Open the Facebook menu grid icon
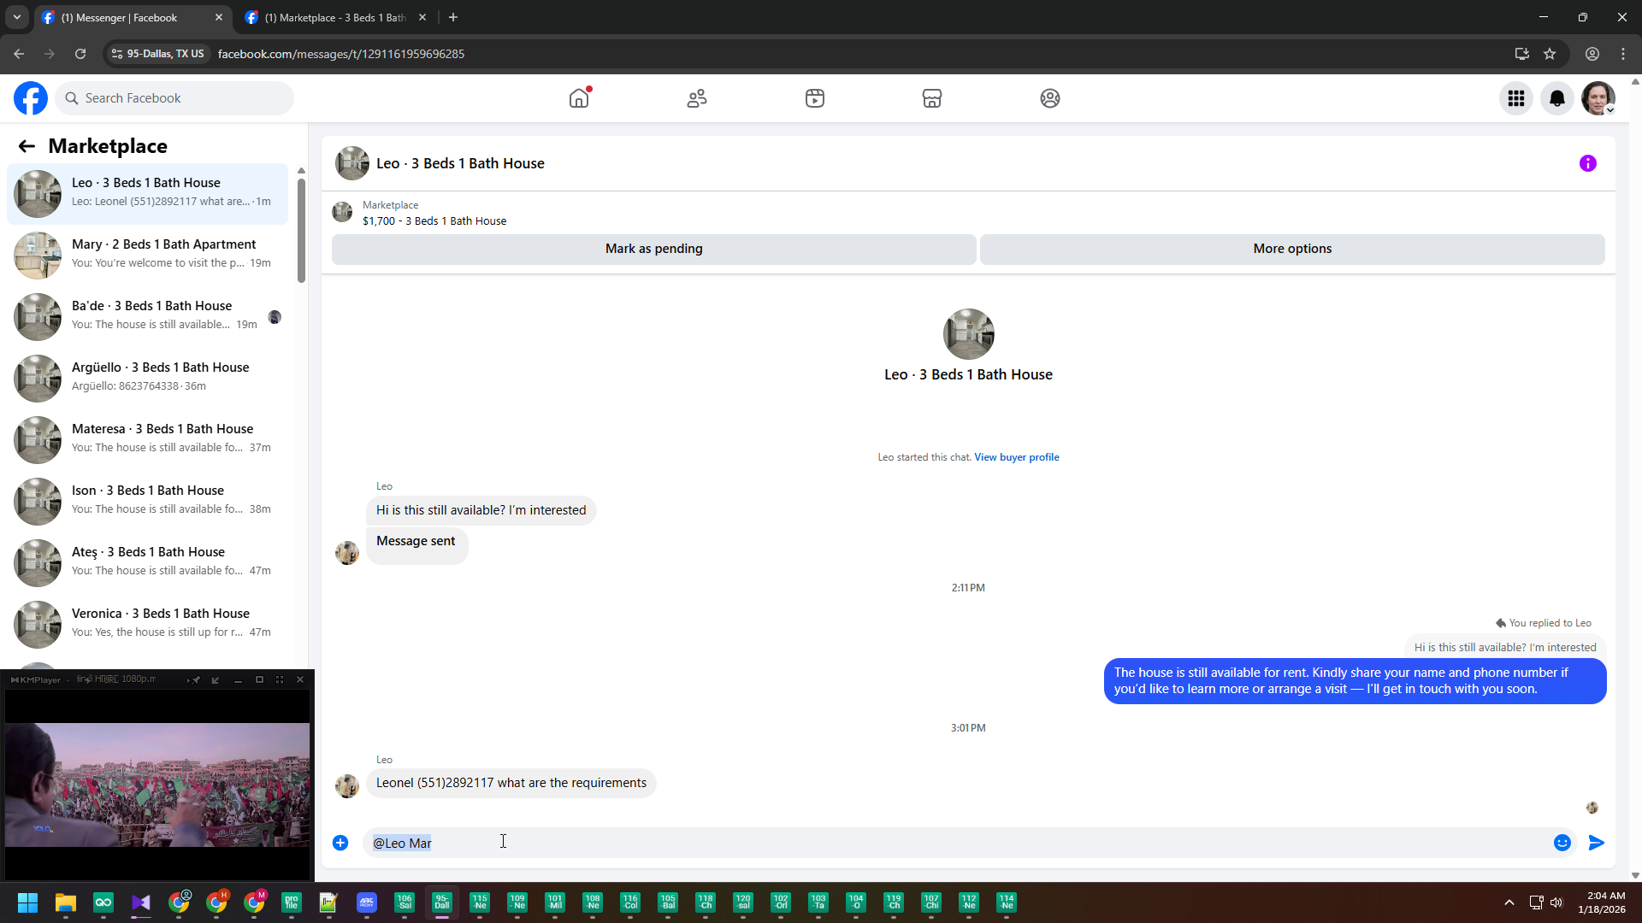 tap(1516, 98)
